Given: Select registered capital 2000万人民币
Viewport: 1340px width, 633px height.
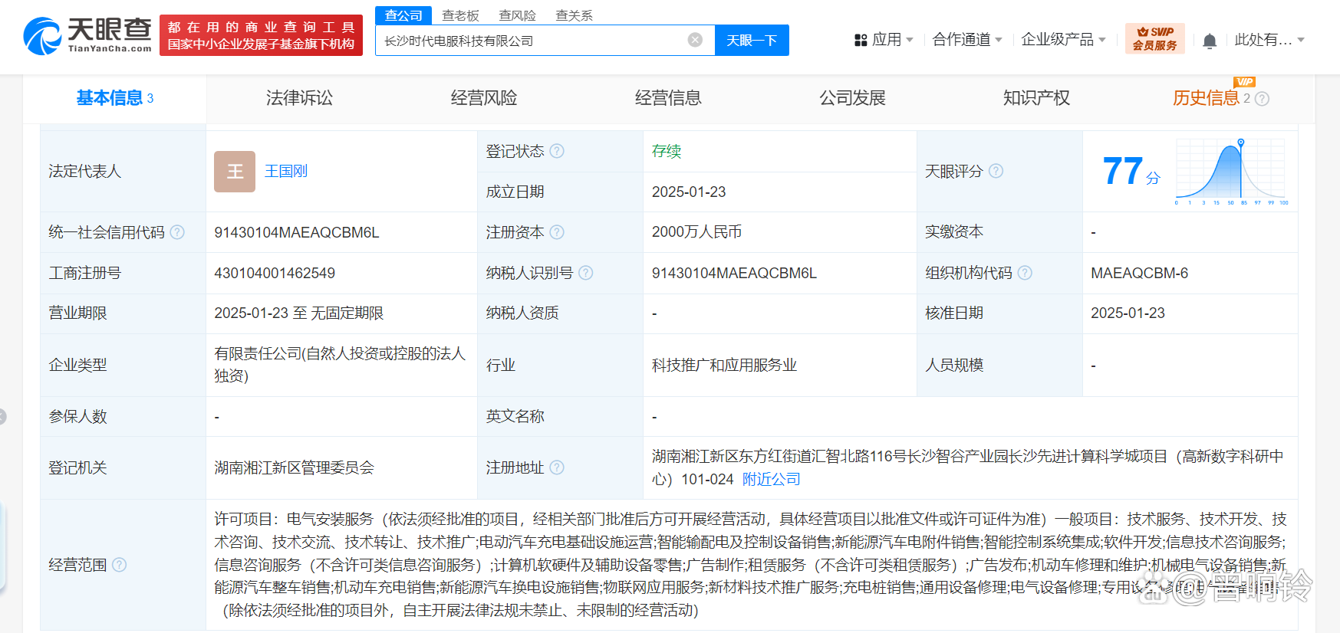Looking at the screenshot, I should pos(696,231).
